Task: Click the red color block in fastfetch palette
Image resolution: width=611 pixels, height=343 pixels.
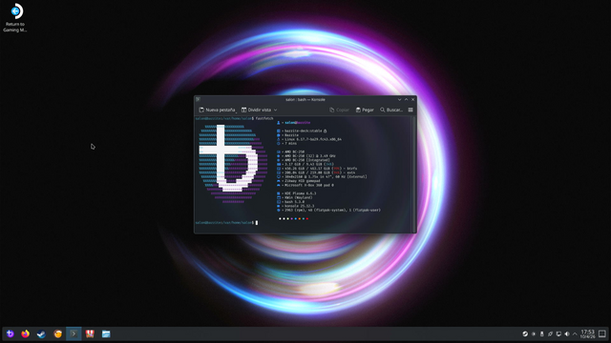Action: (307, 218)
